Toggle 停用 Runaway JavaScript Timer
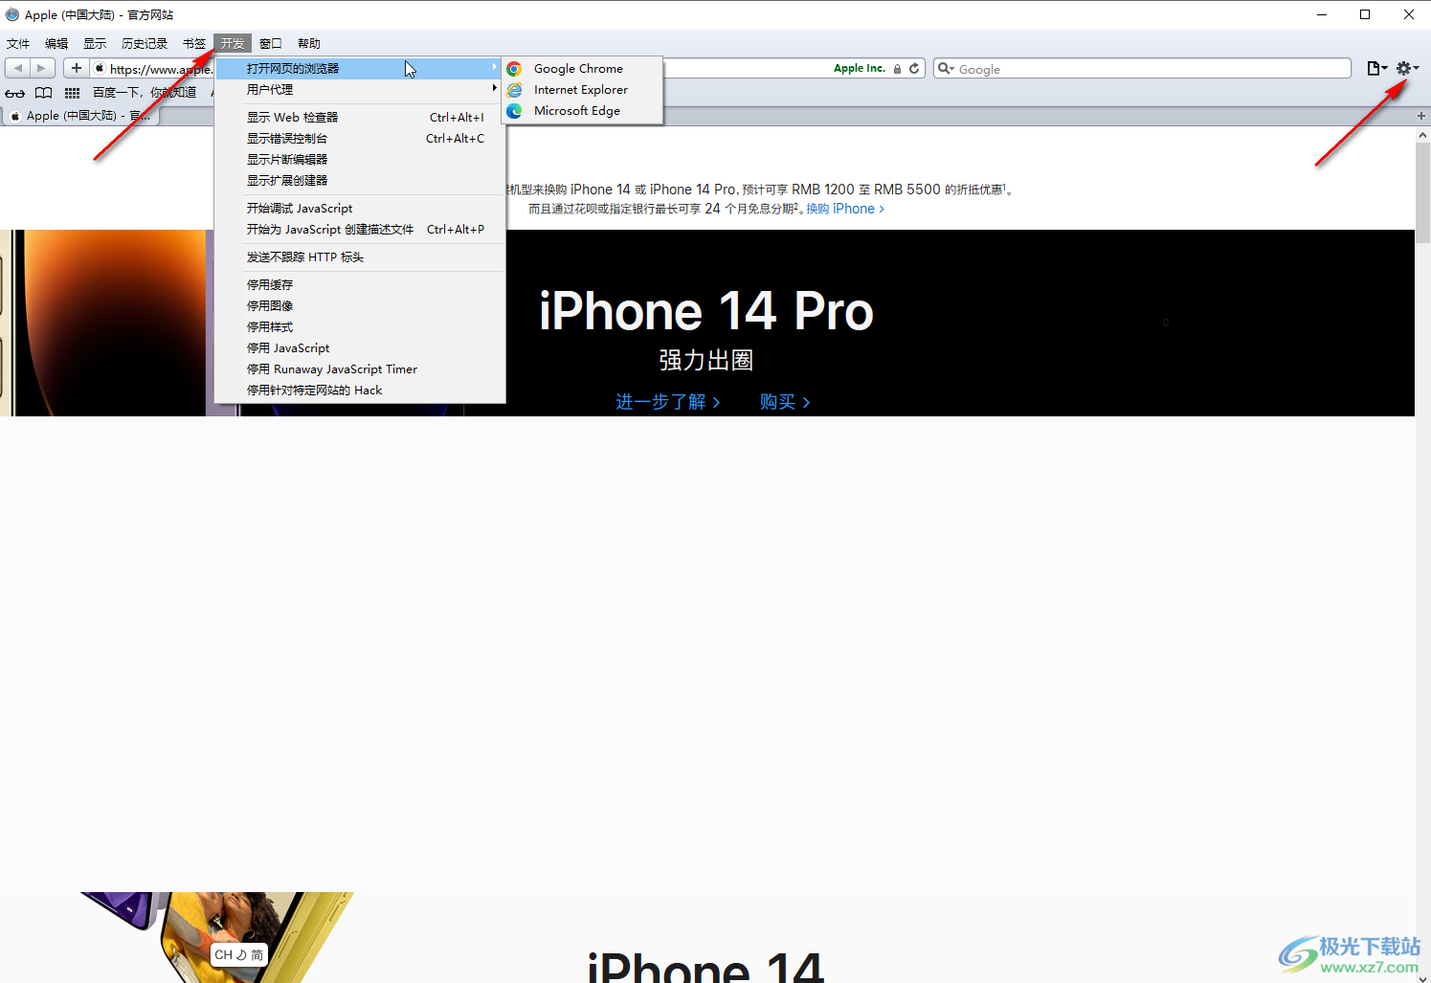 [359, 369]
